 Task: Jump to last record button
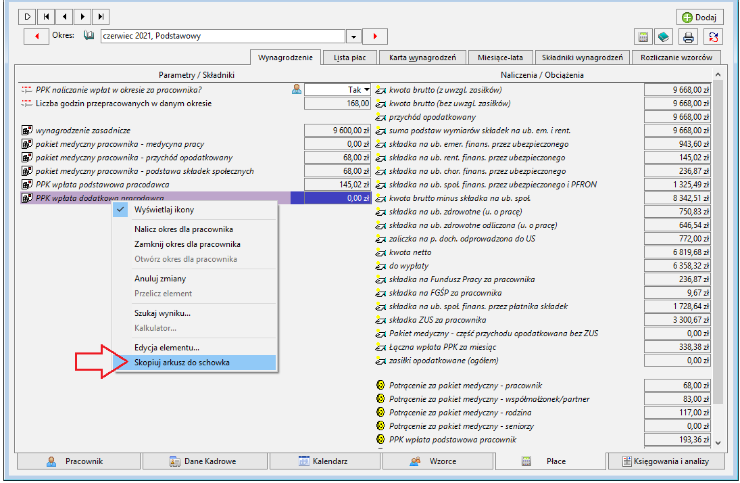101,16
